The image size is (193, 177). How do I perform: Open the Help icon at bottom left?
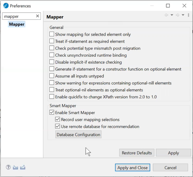tap(8, 167)
